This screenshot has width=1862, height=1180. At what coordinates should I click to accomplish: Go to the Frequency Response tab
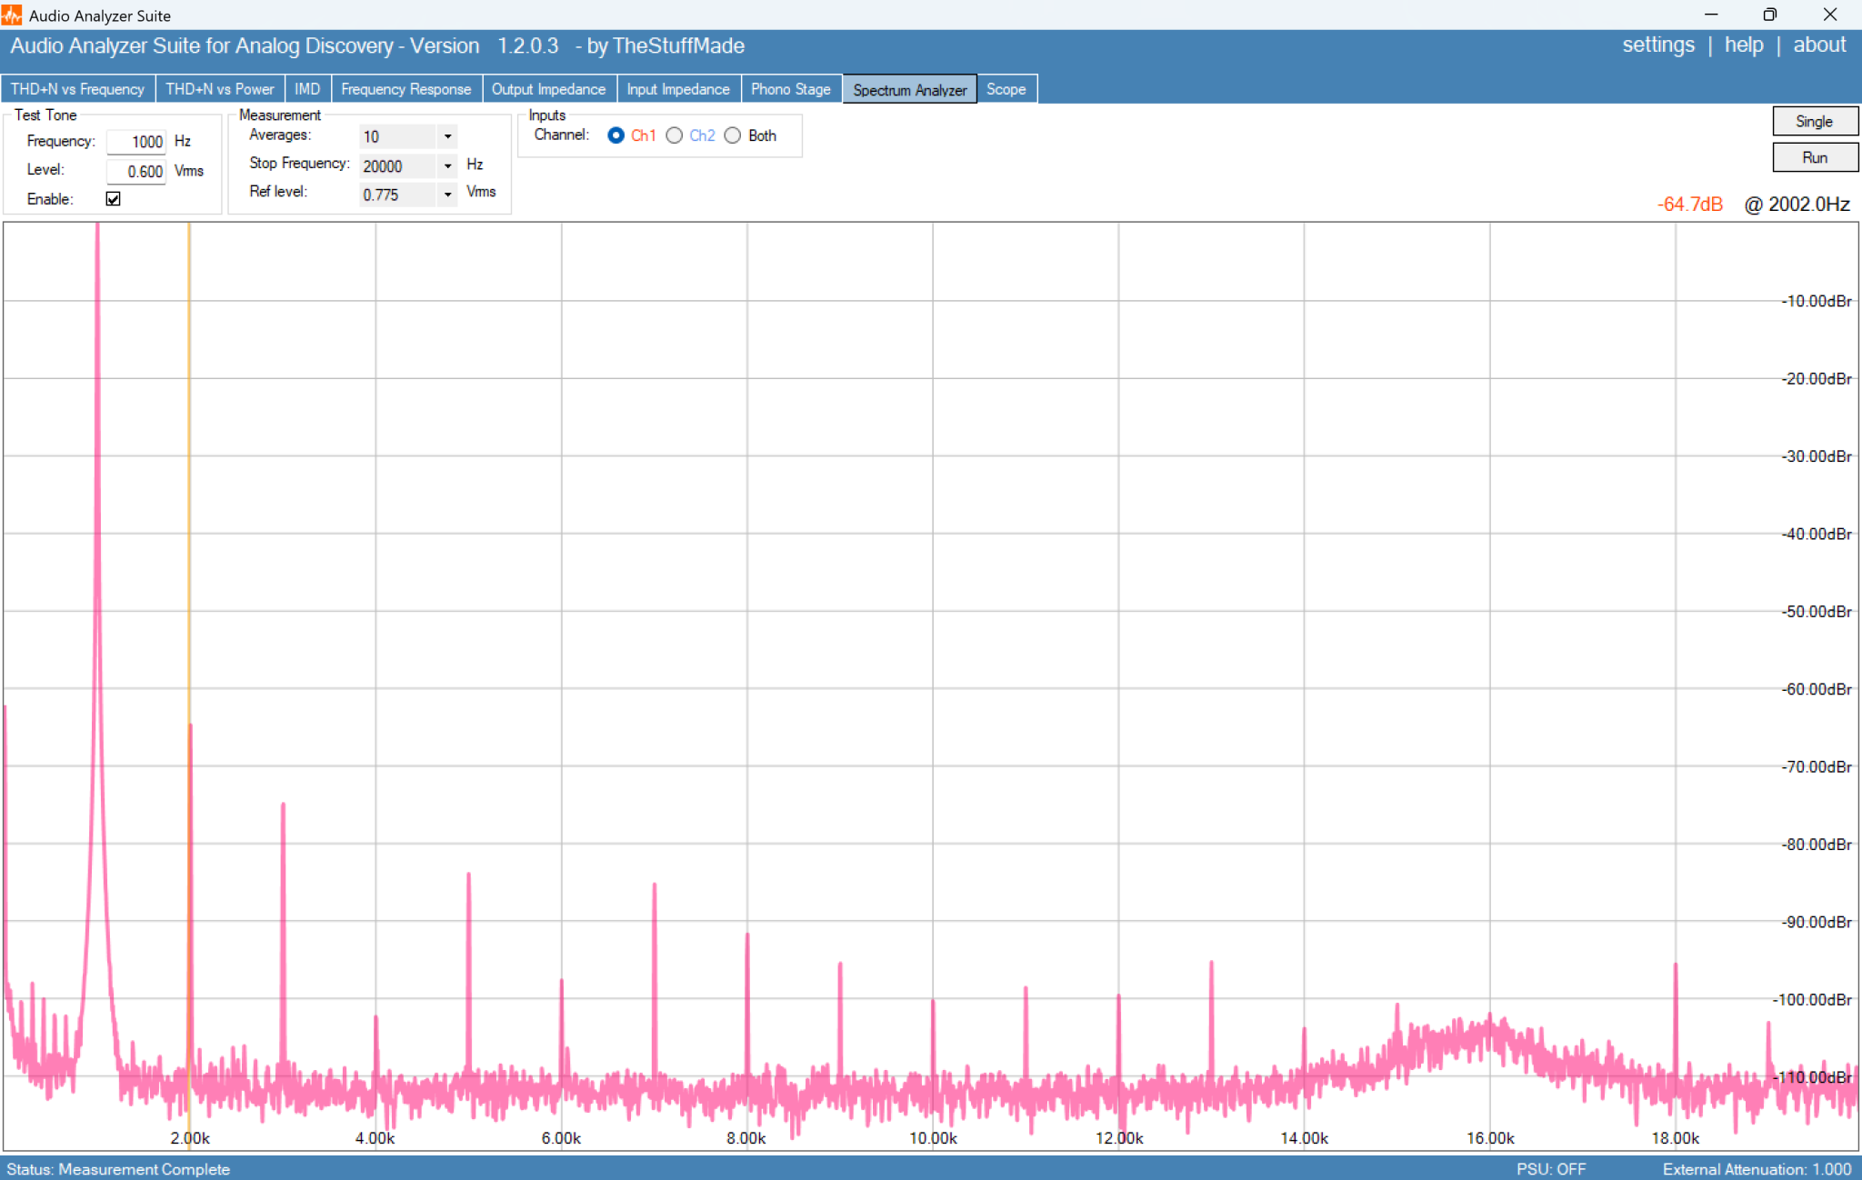[x=406, y=89]
